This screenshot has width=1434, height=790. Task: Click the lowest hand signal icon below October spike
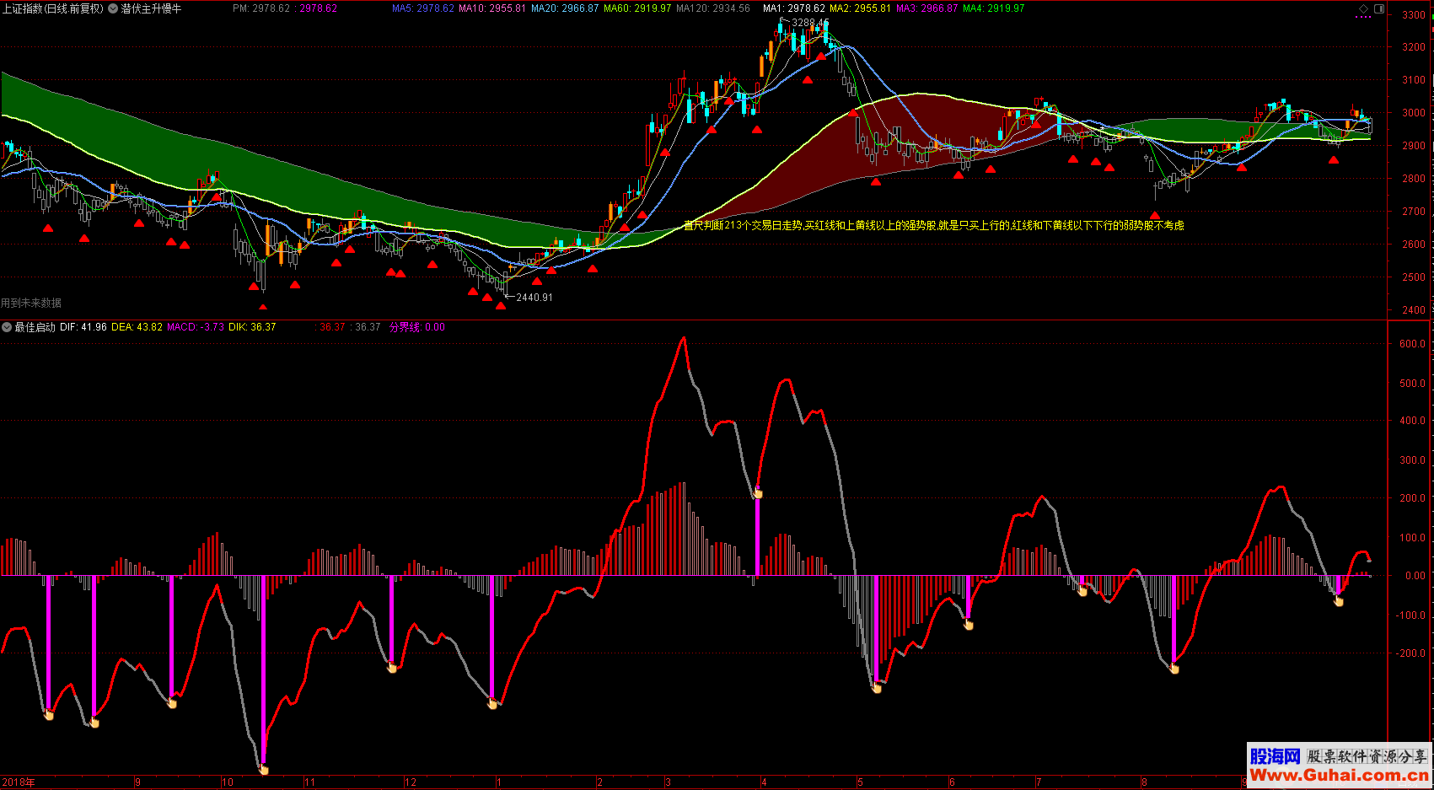(264, 769)
